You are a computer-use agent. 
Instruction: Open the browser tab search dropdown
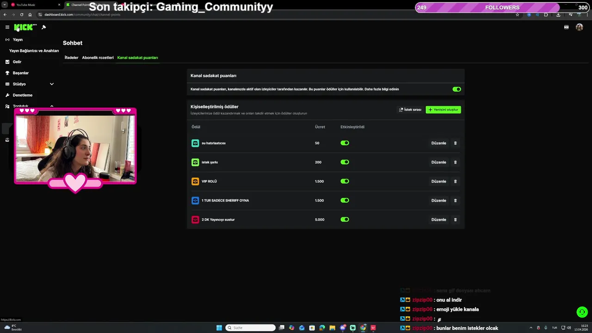[x=5, y=5]
